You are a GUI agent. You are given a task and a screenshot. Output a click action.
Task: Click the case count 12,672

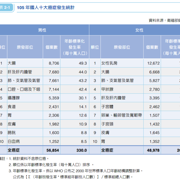click(153, 63)
